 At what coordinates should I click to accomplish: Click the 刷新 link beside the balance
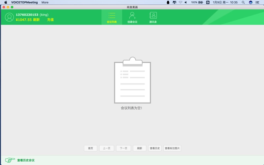[x=36, y=20]
